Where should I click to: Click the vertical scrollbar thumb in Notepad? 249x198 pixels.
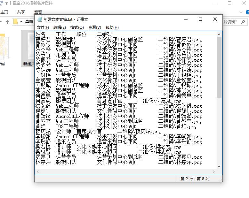[x=219, y=67]
